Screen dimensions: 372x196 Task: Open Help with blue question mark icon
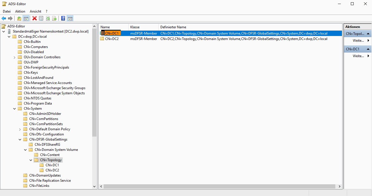pyautogui.click(x=63, y=19)
